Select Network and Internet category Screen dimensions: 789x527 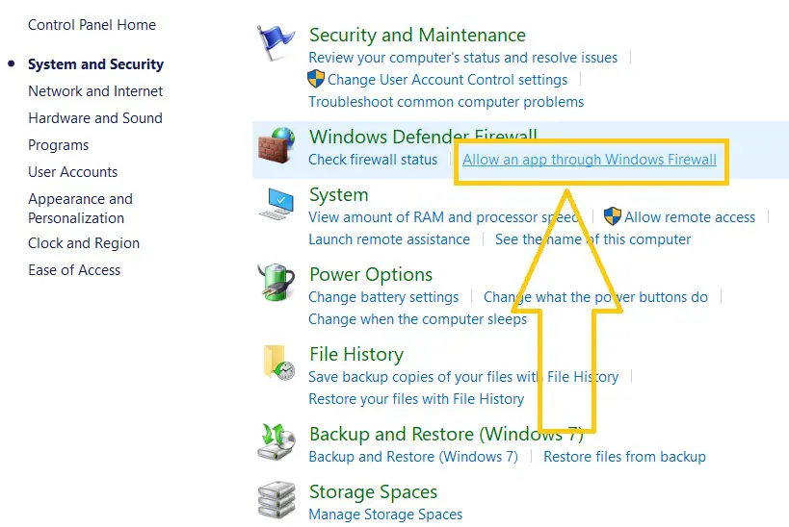coord(95,91)
